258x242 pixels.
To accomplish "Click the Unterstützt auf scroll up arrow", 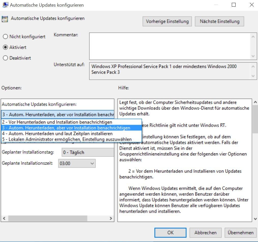I will 253,66.
